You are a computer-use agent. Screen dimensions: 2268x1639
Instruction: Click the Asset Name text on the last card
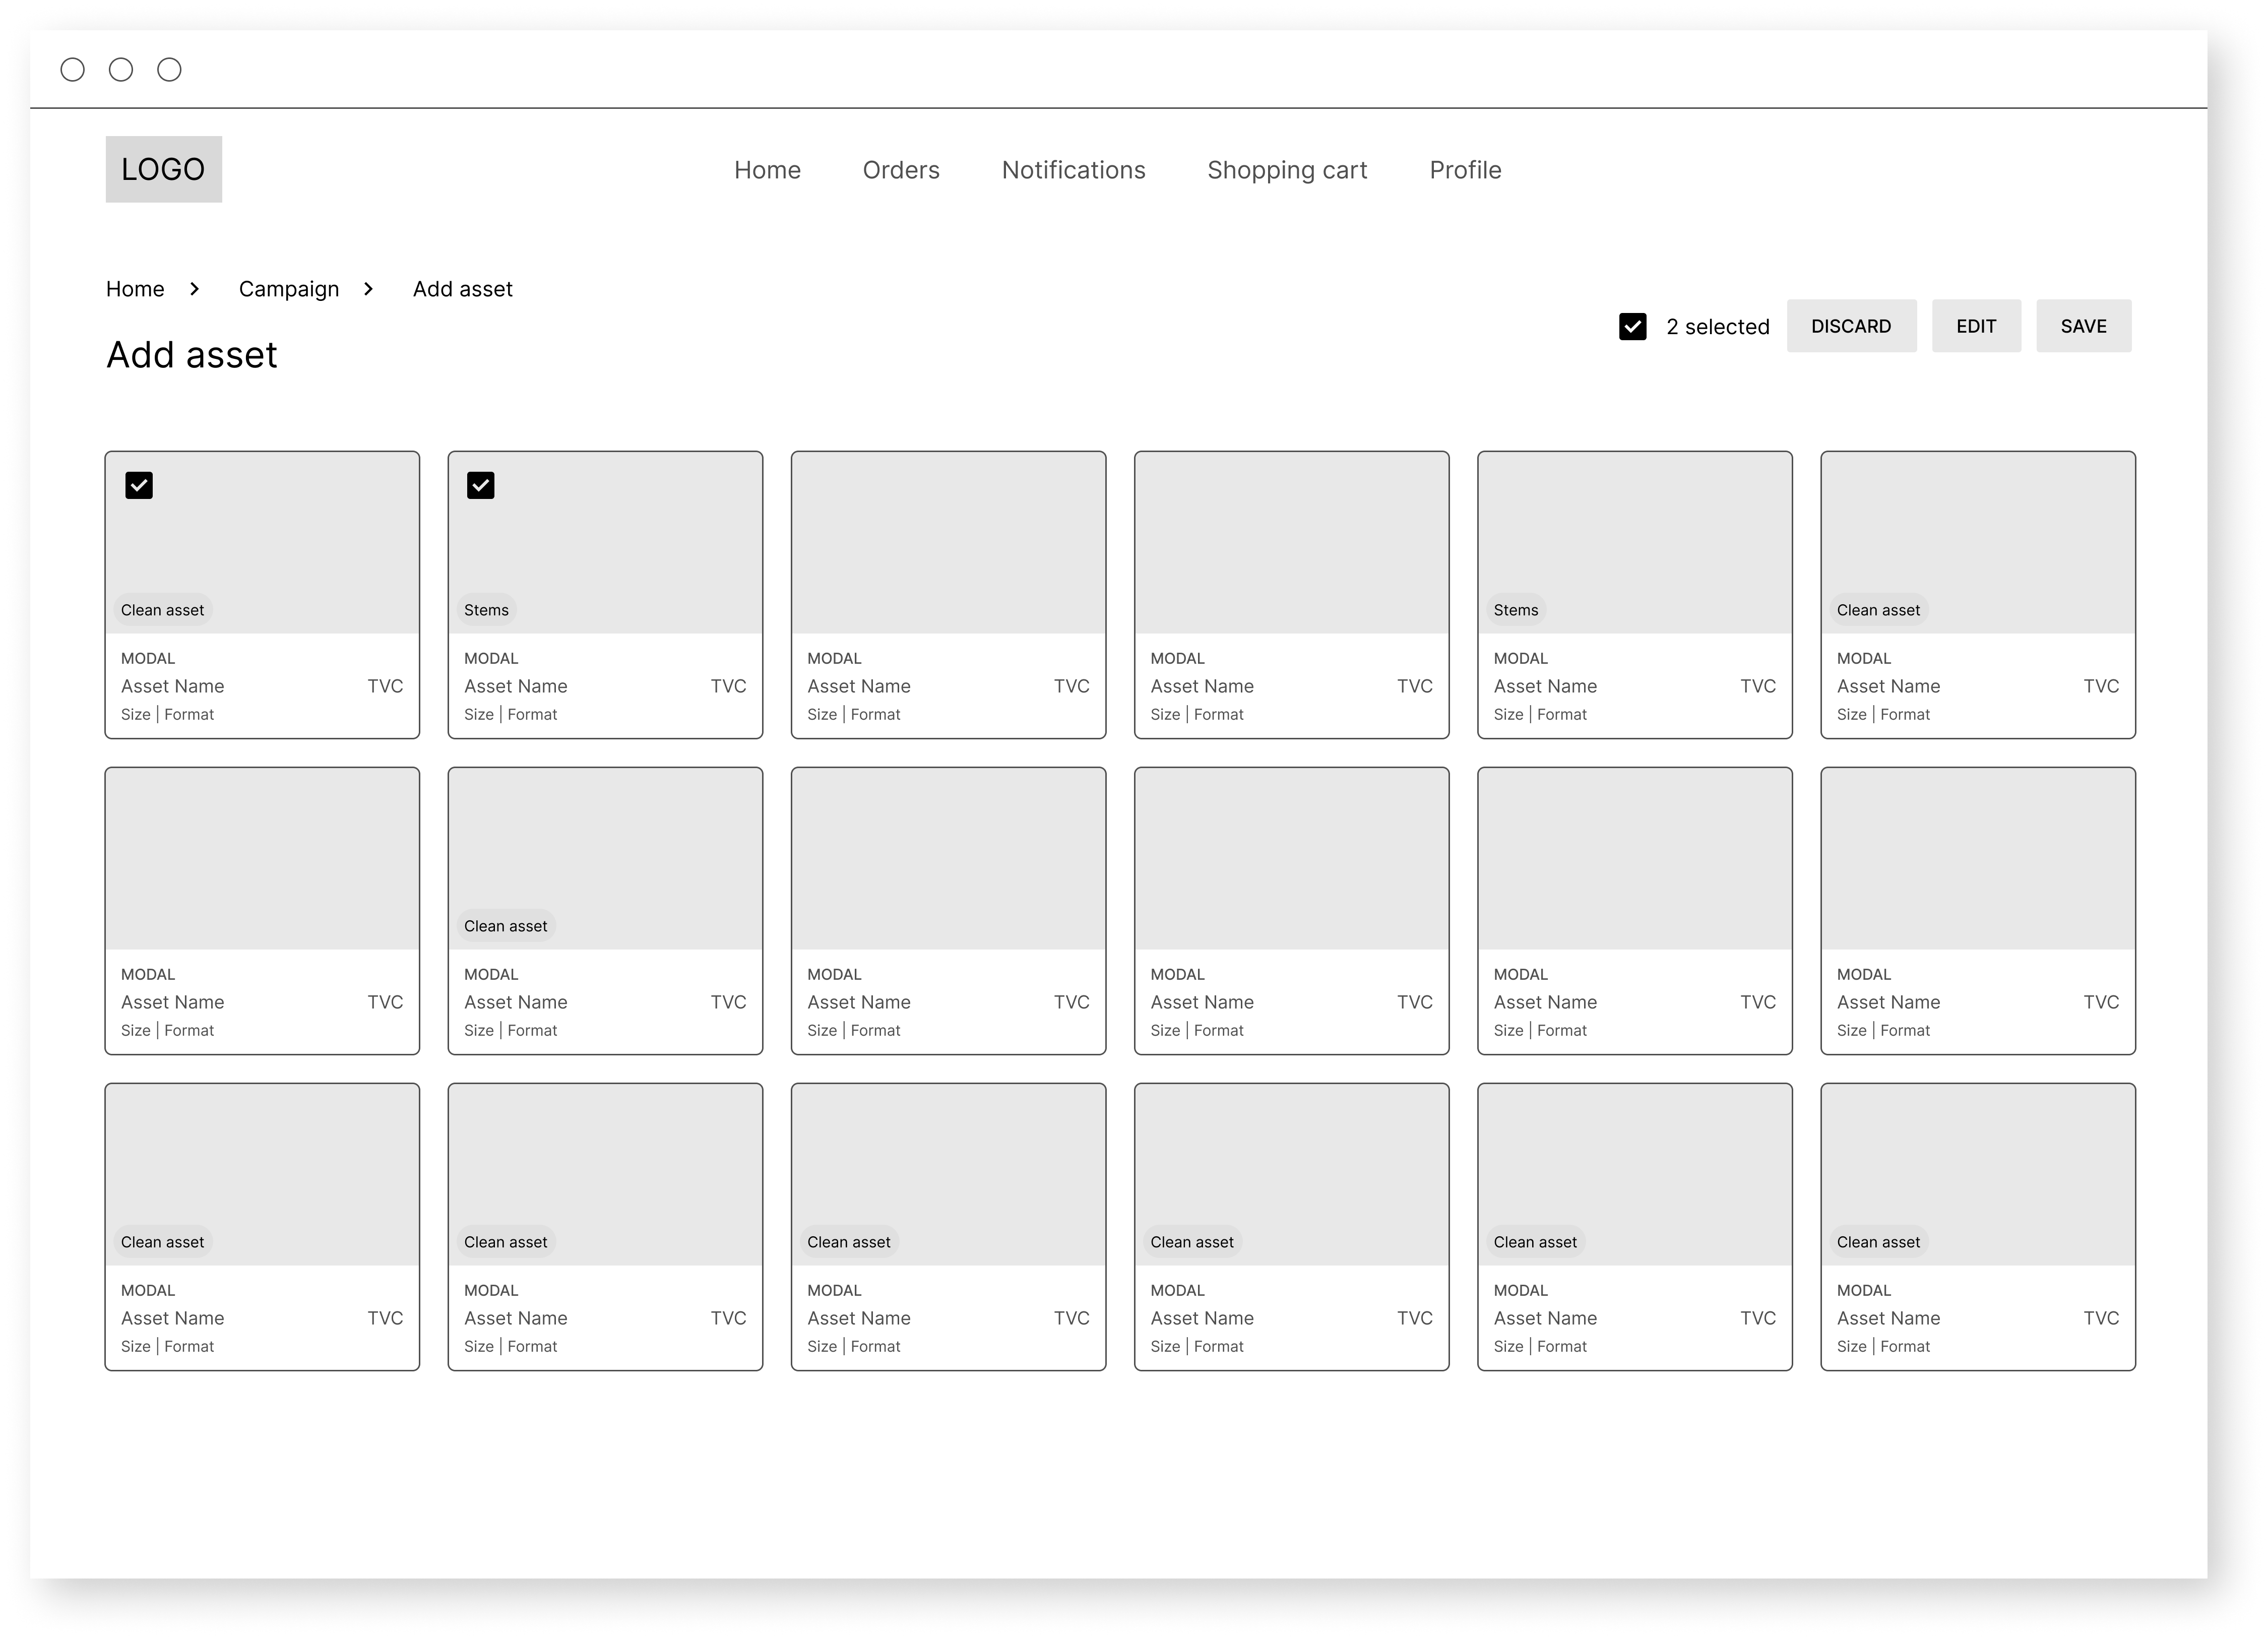click(1888, 1318)
